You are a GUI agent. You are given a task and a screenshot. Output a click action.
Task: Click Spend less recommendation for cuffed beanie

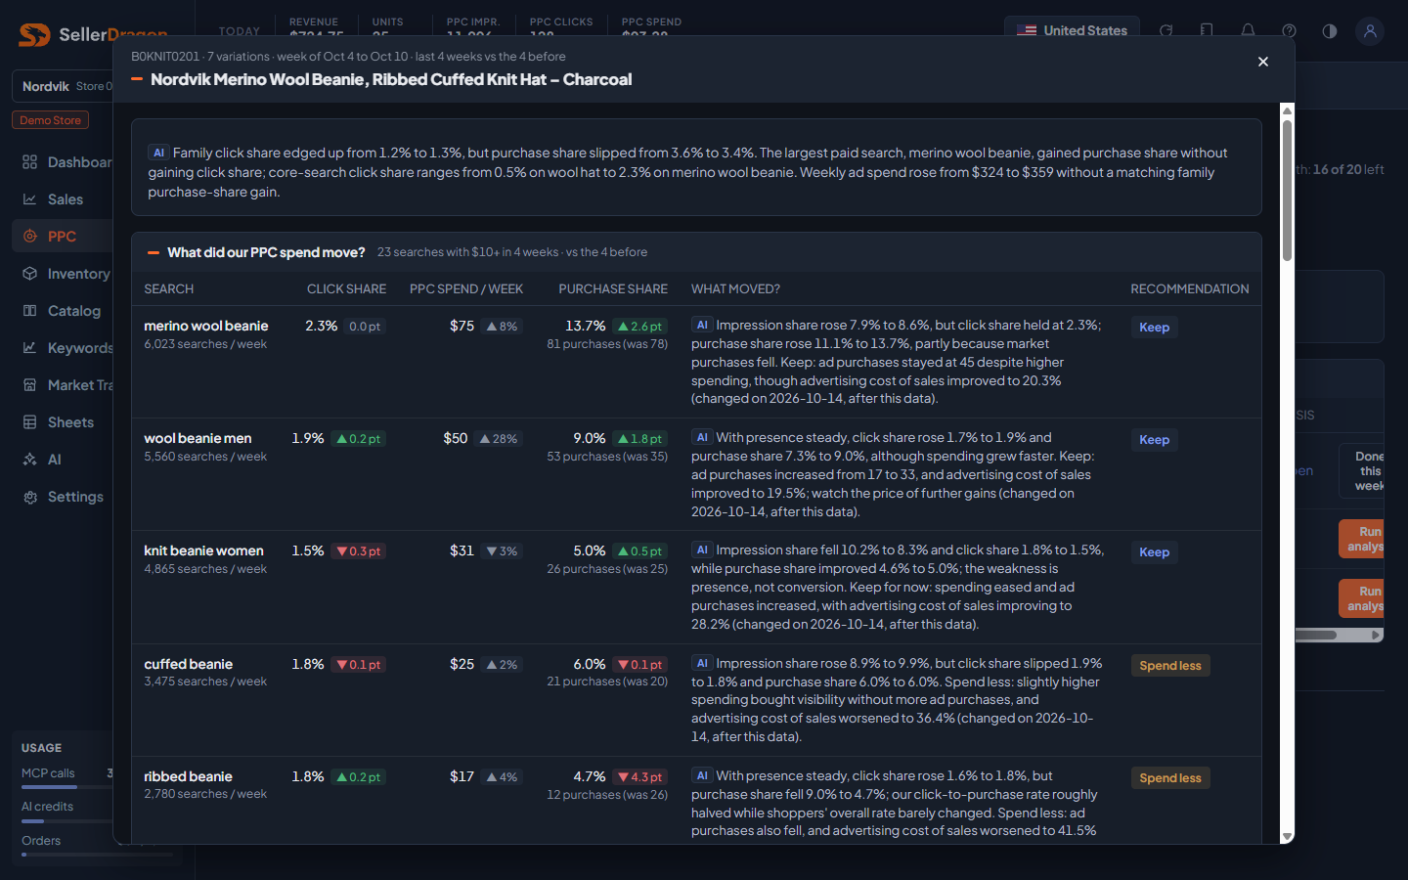coord(1170,666)
